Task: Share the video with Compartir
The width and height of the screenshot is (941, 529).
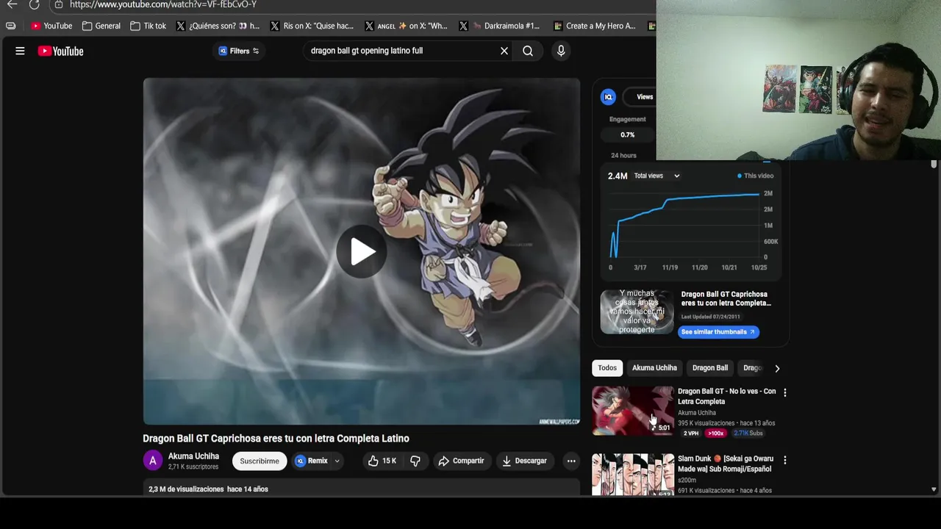Action: pos(461,461)
